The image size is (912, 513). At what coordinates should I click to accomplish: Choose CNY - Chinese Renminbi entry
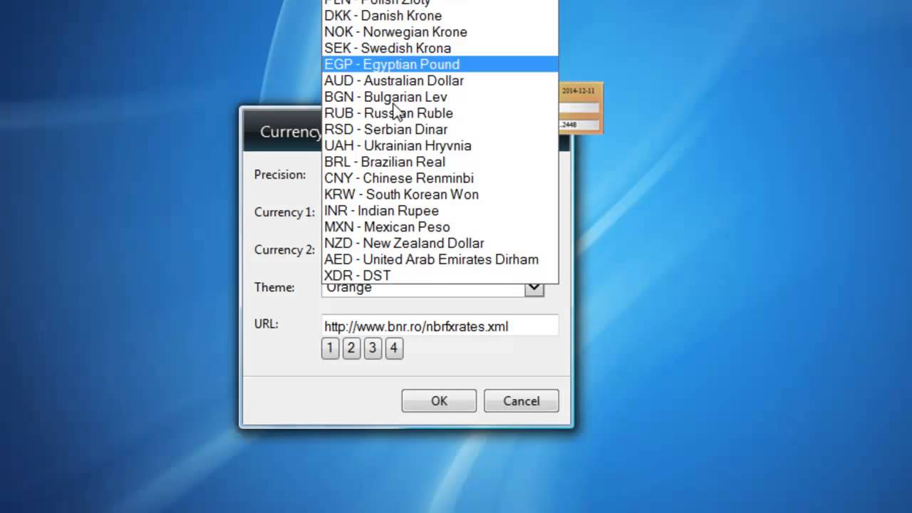[x=440, y=178]
